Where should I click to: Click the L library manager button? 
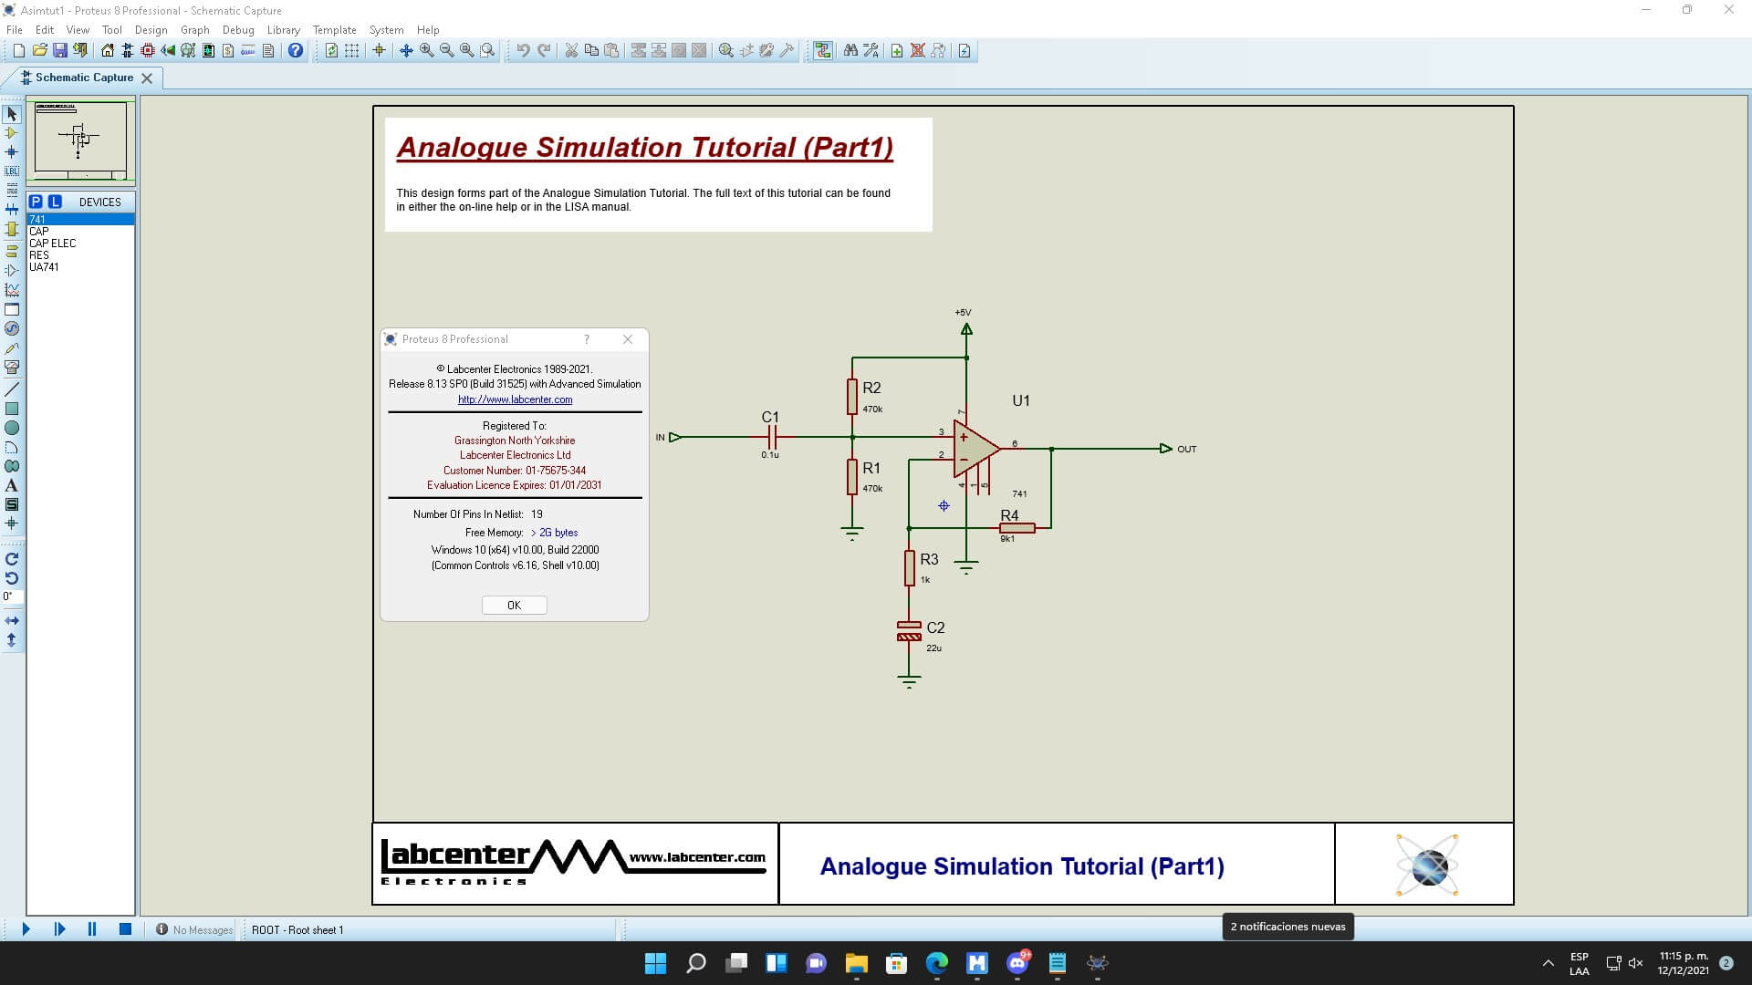(55, 202)
